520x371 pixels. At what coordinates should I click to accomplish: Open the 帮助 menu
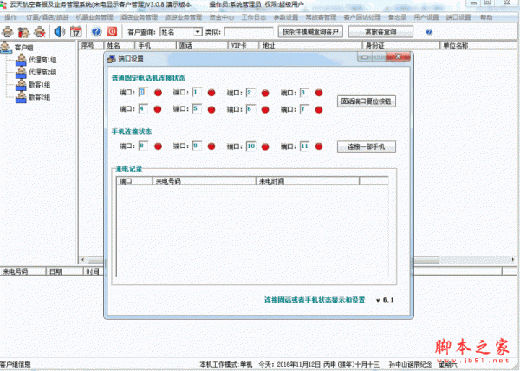tap(486, 17)
